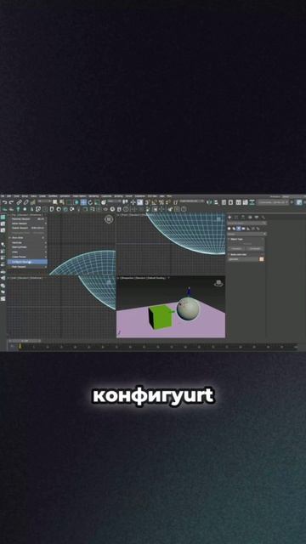Image resolution: width=306 pixels, height=544 pixels.
Task: Switch to the Motion command panel tab
Action: [x=250, y=218]
